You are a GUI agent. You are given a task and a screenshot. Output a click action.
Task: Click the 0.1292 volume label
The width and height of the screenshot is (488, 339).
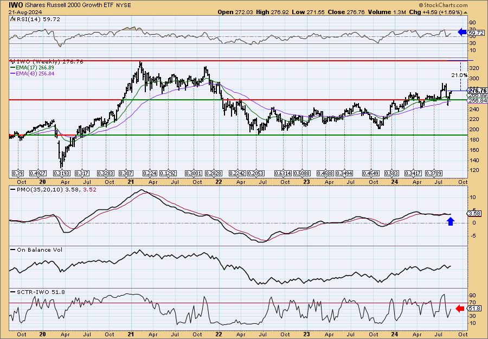(168, 173)
